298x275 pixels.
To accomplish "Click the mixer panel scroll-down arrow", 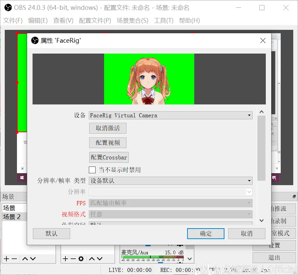I will [x=190, y=259].
